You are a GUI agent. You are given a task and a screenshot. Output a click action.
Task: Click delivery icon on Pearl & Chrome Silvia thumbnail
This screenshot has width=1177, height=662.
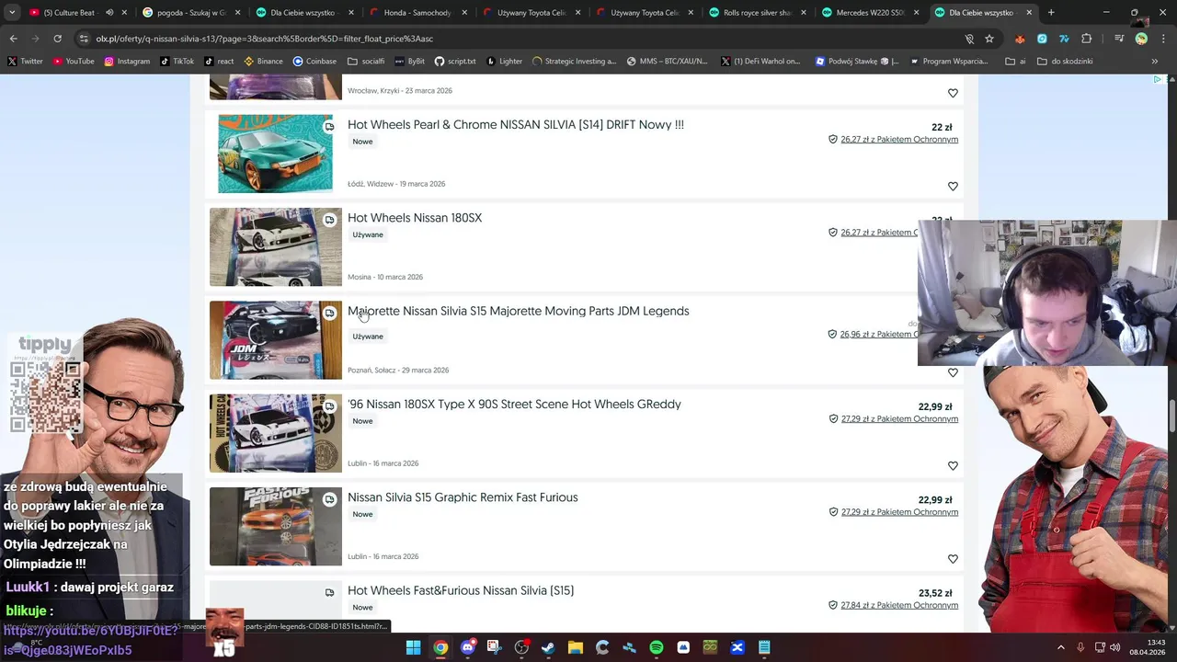[x=329, y=127]
